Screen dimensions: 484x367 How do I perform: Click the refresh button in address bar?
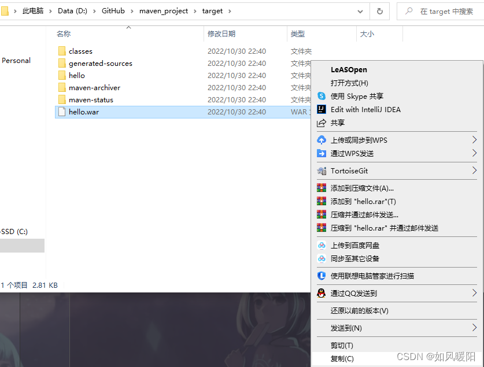(x=380, y=12)
